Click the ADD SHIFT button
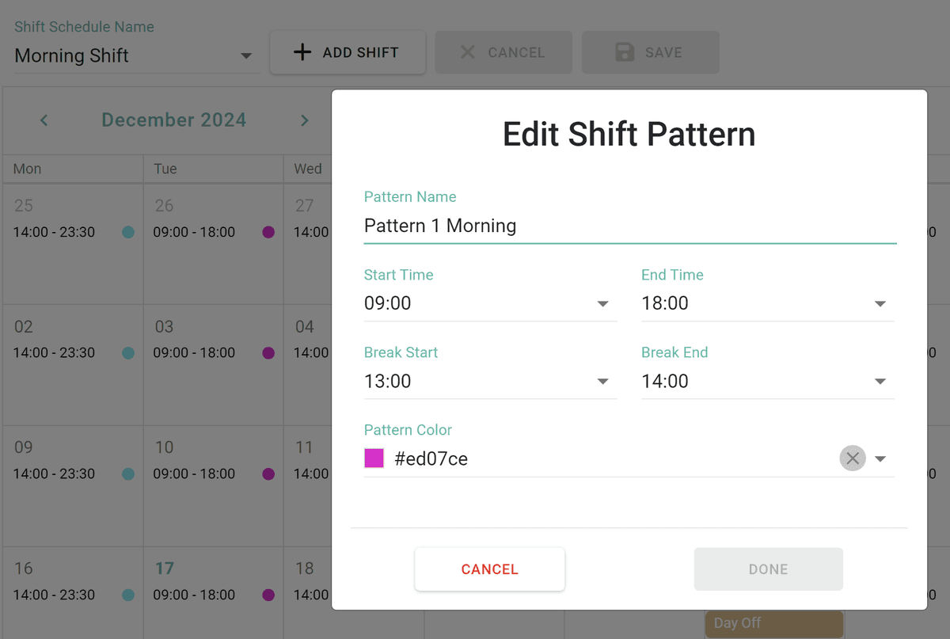Image resolution: width=950 pixels, height=639 pixels. pyautogui.click(x=348, y=51)
